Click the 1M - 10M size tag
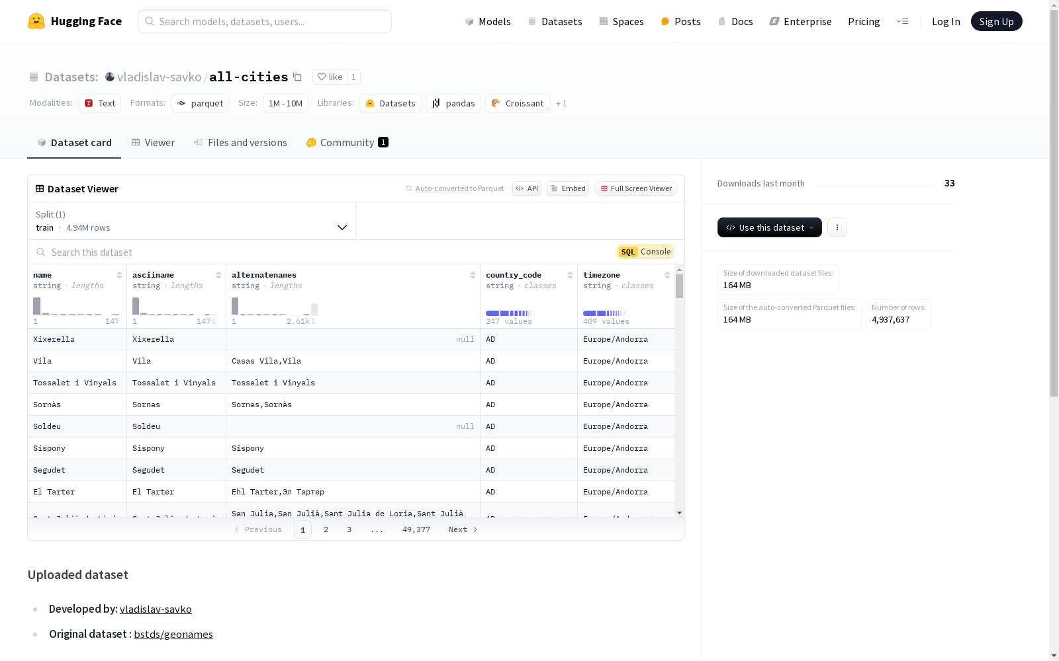 tap(285, 103)
